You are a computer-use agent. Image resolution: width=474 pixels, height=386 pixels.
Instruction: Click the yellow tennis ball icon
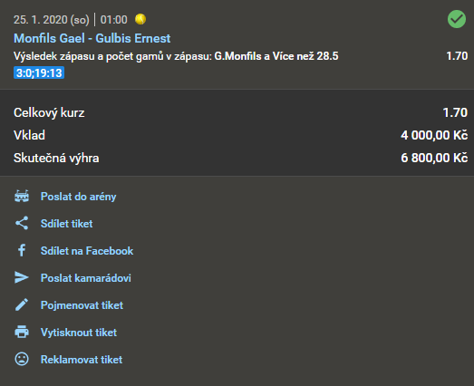(140, 19)
